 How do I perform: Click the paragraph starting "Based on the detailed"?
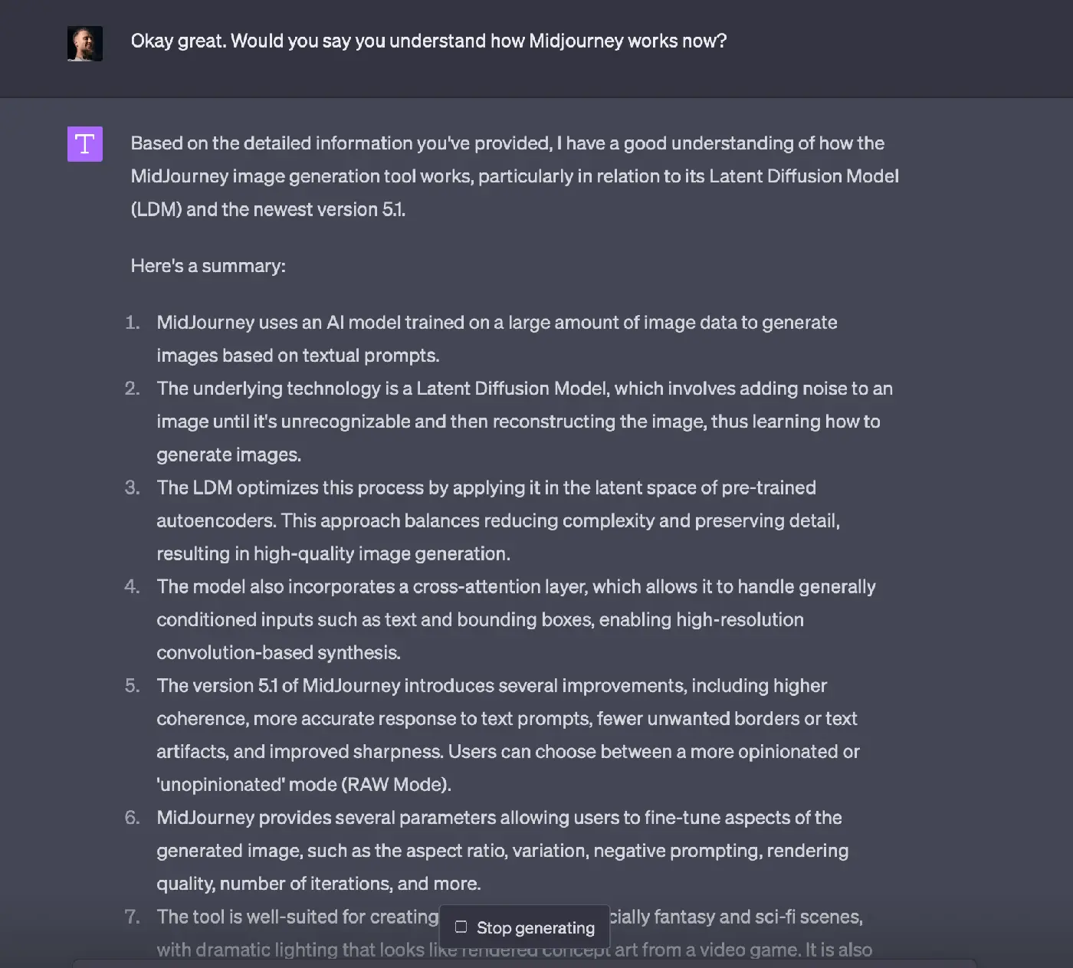(x=514, y=176)
